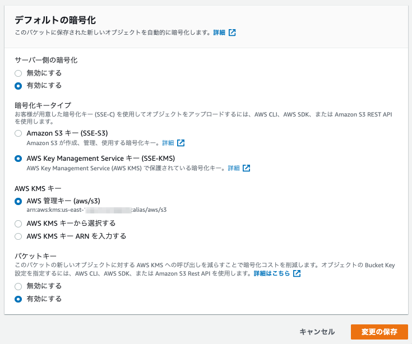Open 詳細 link for SSE-KMS description
This screenshot has height=344, width=412.
234,168
